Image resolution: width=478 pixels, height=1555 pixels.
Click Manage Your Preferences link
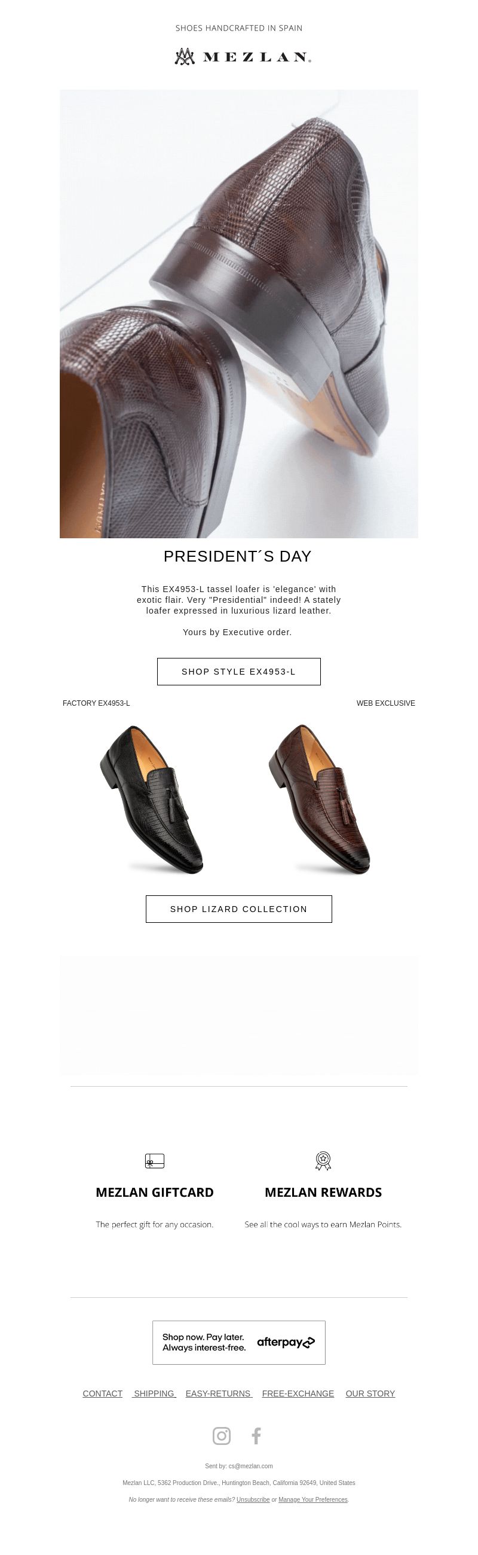tap(313, 1499)
